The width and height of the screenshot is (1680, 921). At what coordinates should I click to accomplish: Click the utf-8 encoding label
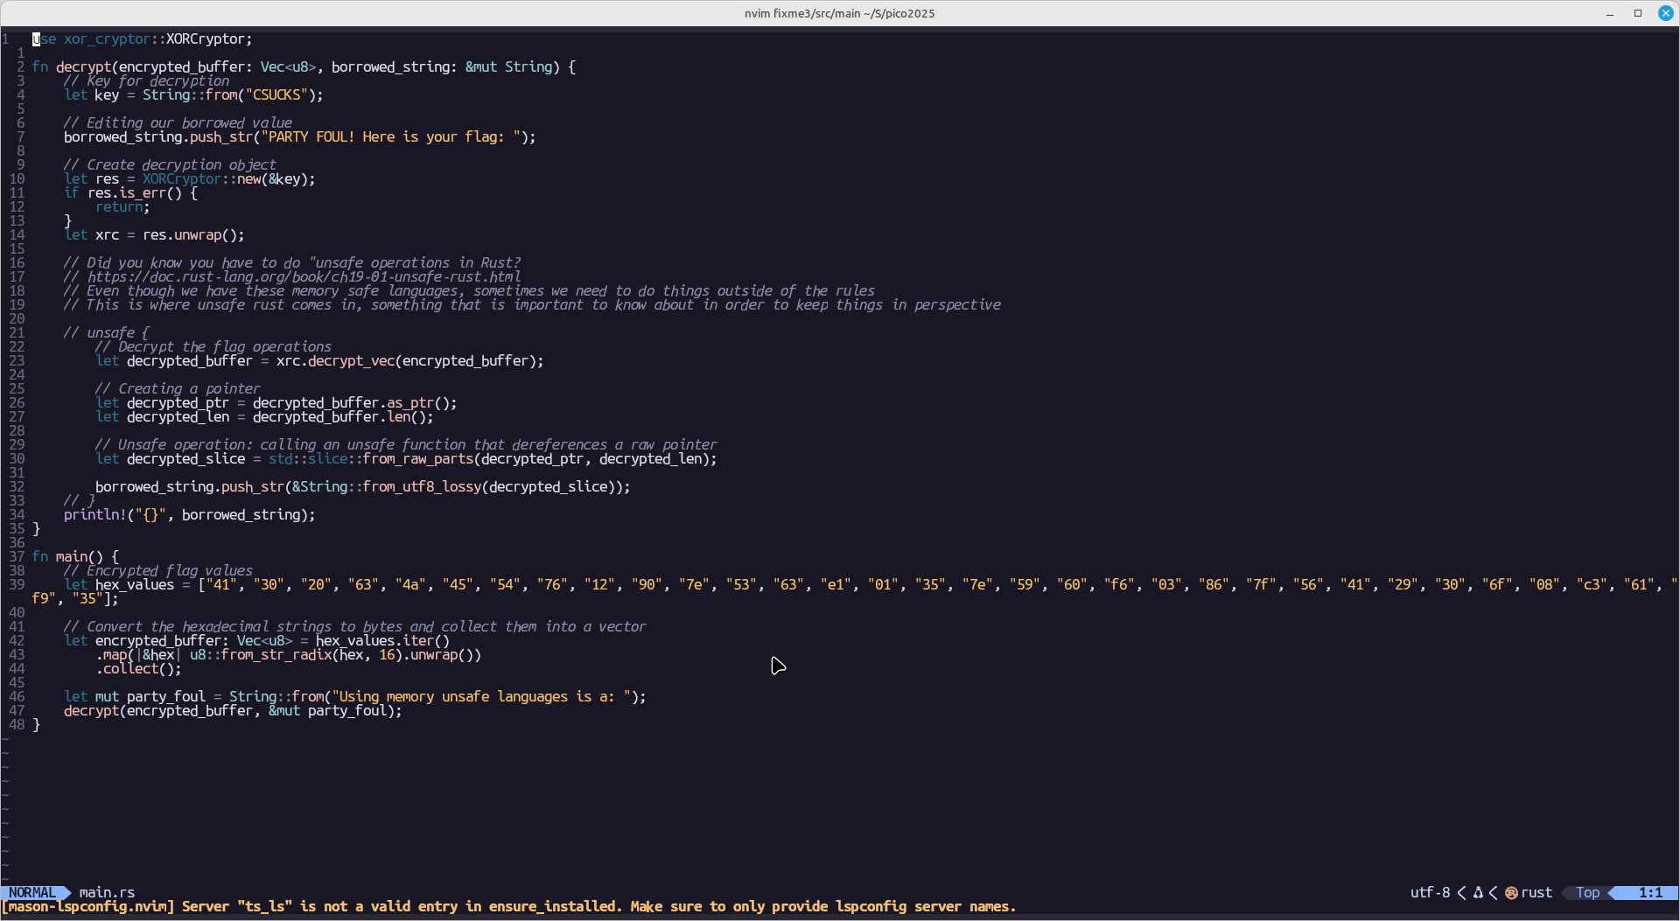1430,893
